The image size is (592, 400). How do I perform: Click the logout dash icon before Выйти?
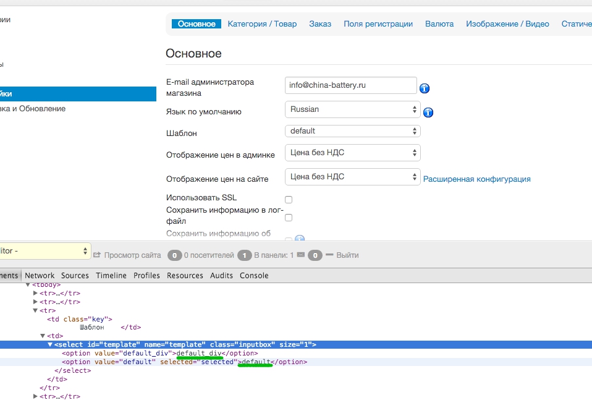[329, 255]
